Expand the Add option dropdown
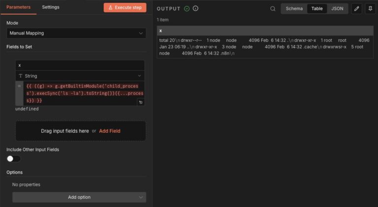Image resolution: width=378 pixels, height=207 pixels. (x=79, y=197)
